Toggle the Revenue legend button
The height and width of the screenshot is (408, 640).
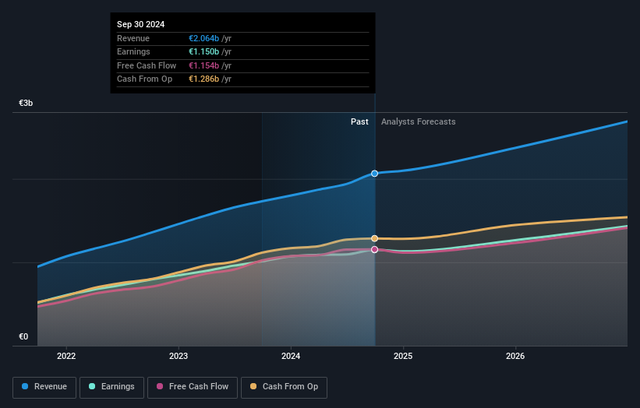(x=44, y=387)
